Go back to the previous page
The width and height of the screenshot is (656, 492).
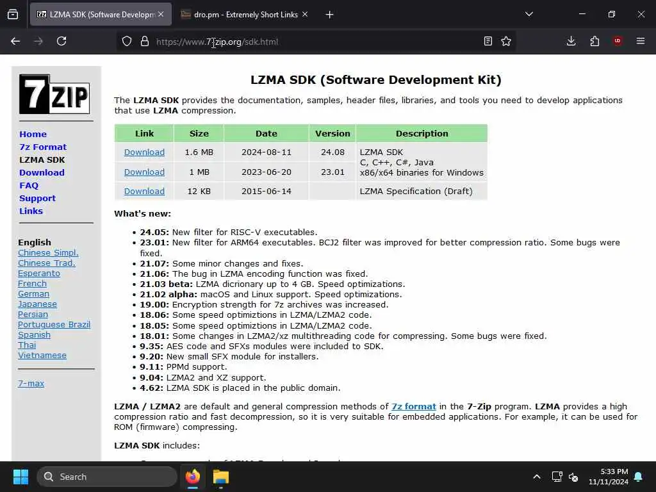click(15, 41)
